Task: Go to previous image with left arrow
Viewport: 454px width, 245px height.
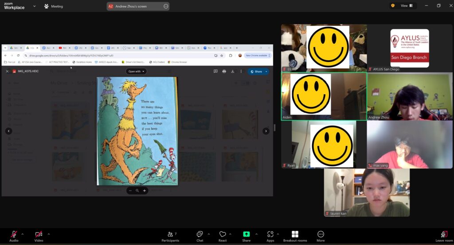Action: [9, 131]
